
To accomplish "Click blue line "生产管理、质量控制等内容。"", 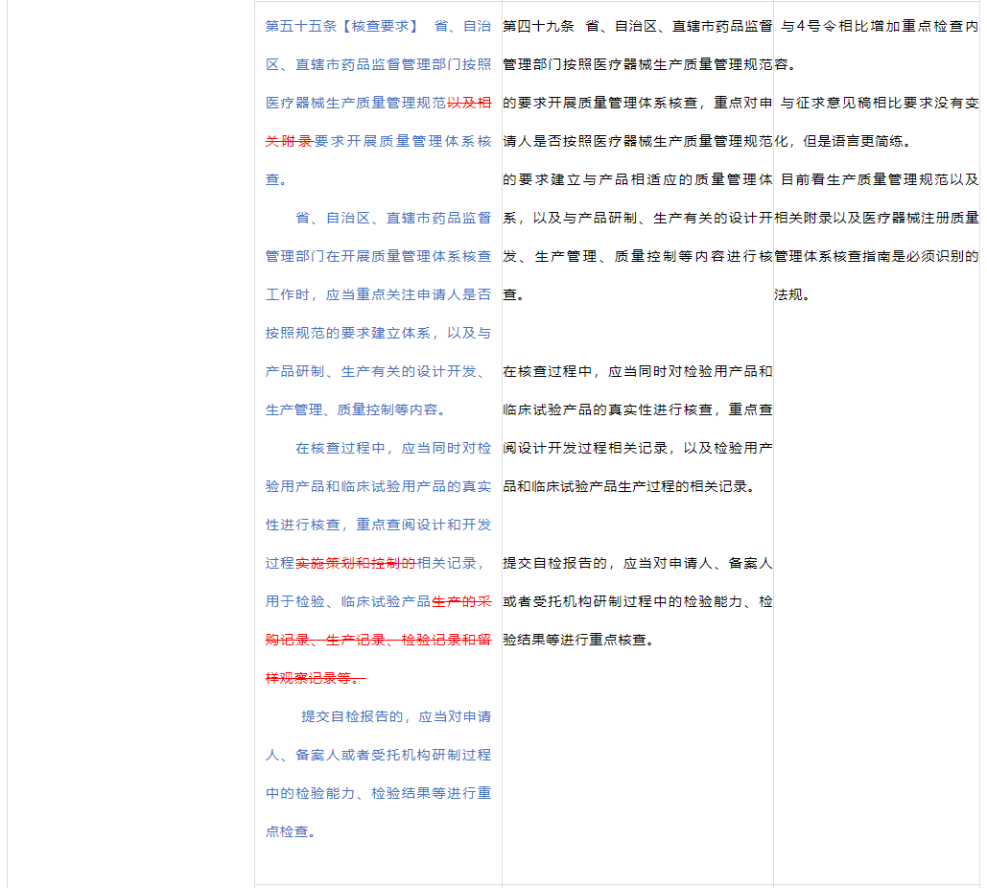I will point(355,409).
